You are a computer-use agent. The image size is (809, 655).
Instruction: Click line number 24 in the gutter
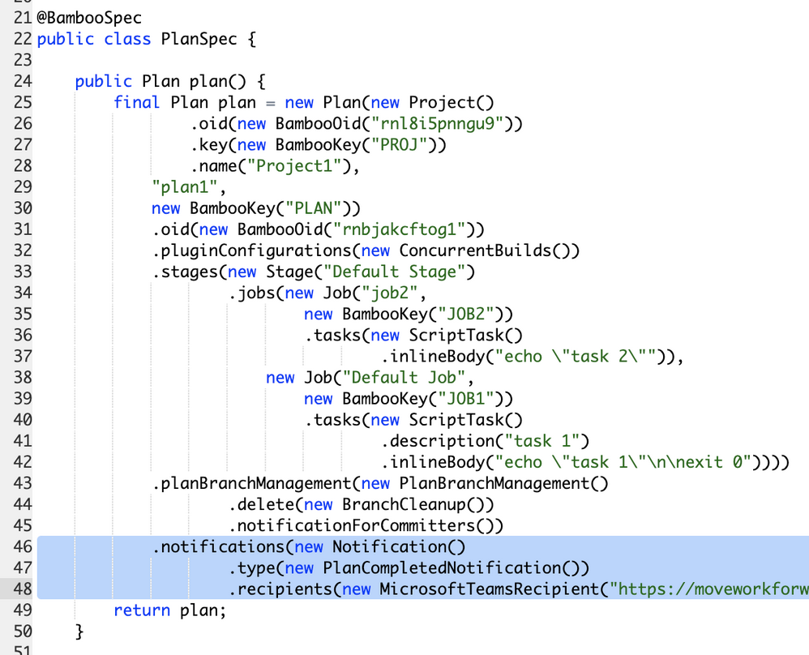point(22,81)
